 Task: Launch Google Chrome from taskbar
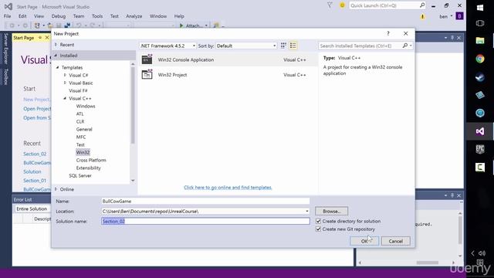pos(480,59)
